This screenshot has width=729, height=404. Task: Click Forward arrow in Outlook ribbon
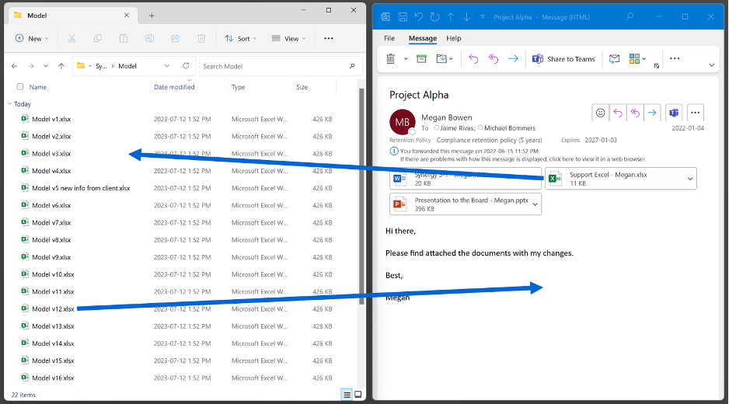point(513,58)
